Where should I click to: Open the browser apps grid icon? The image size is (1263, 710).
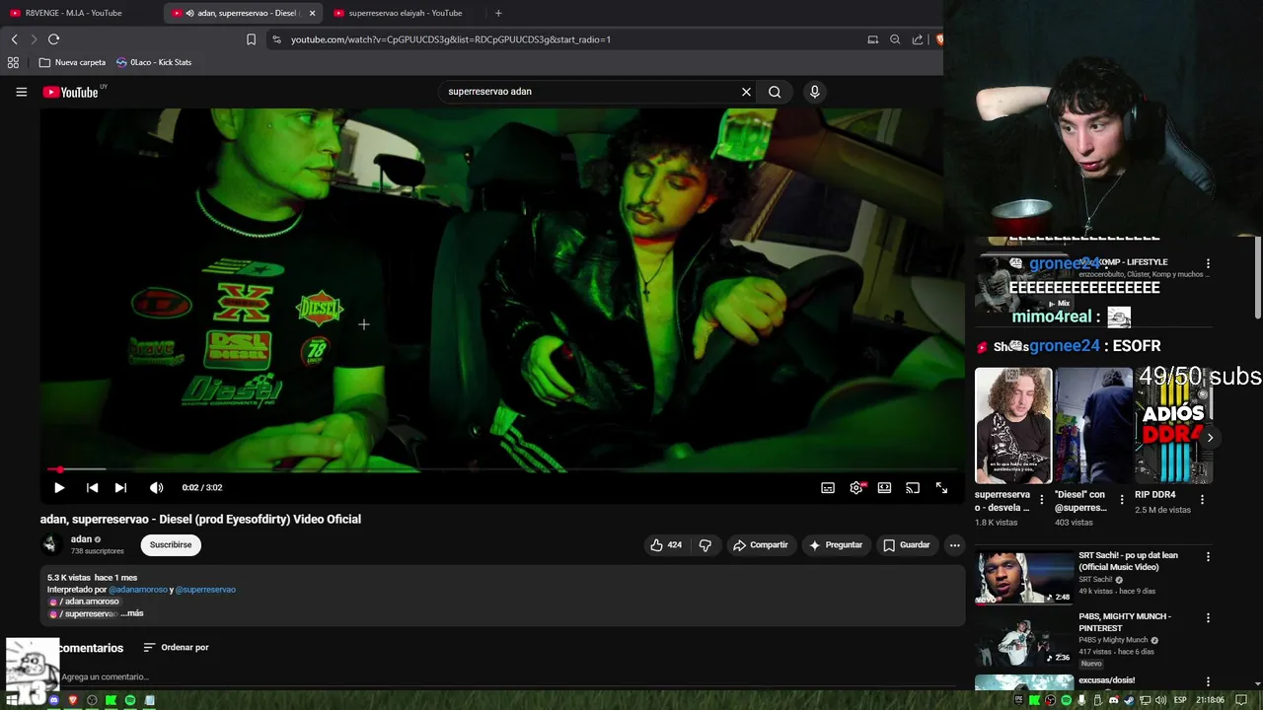tap(13, 62)
